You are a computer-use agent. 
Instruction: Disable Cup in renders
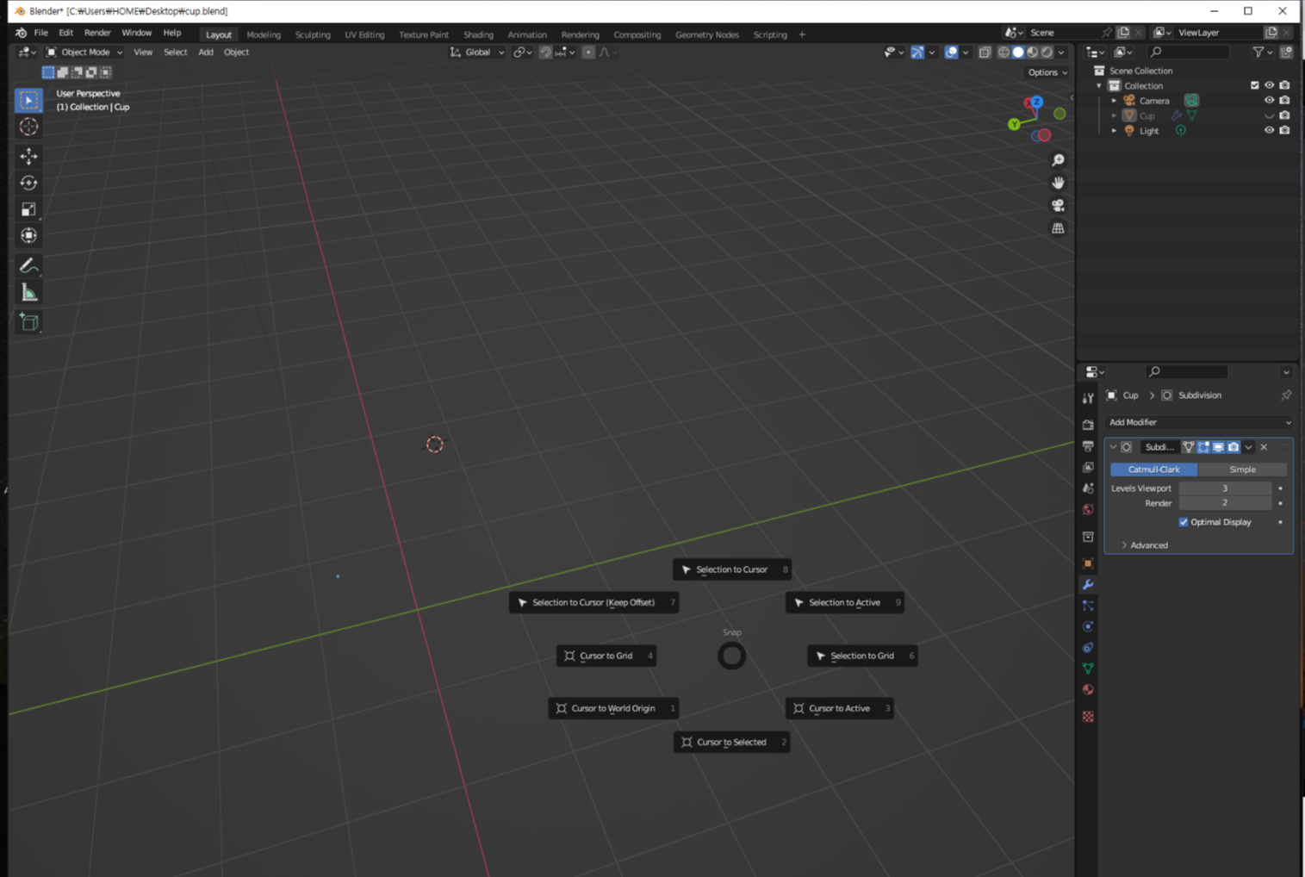click(1284, 115)
